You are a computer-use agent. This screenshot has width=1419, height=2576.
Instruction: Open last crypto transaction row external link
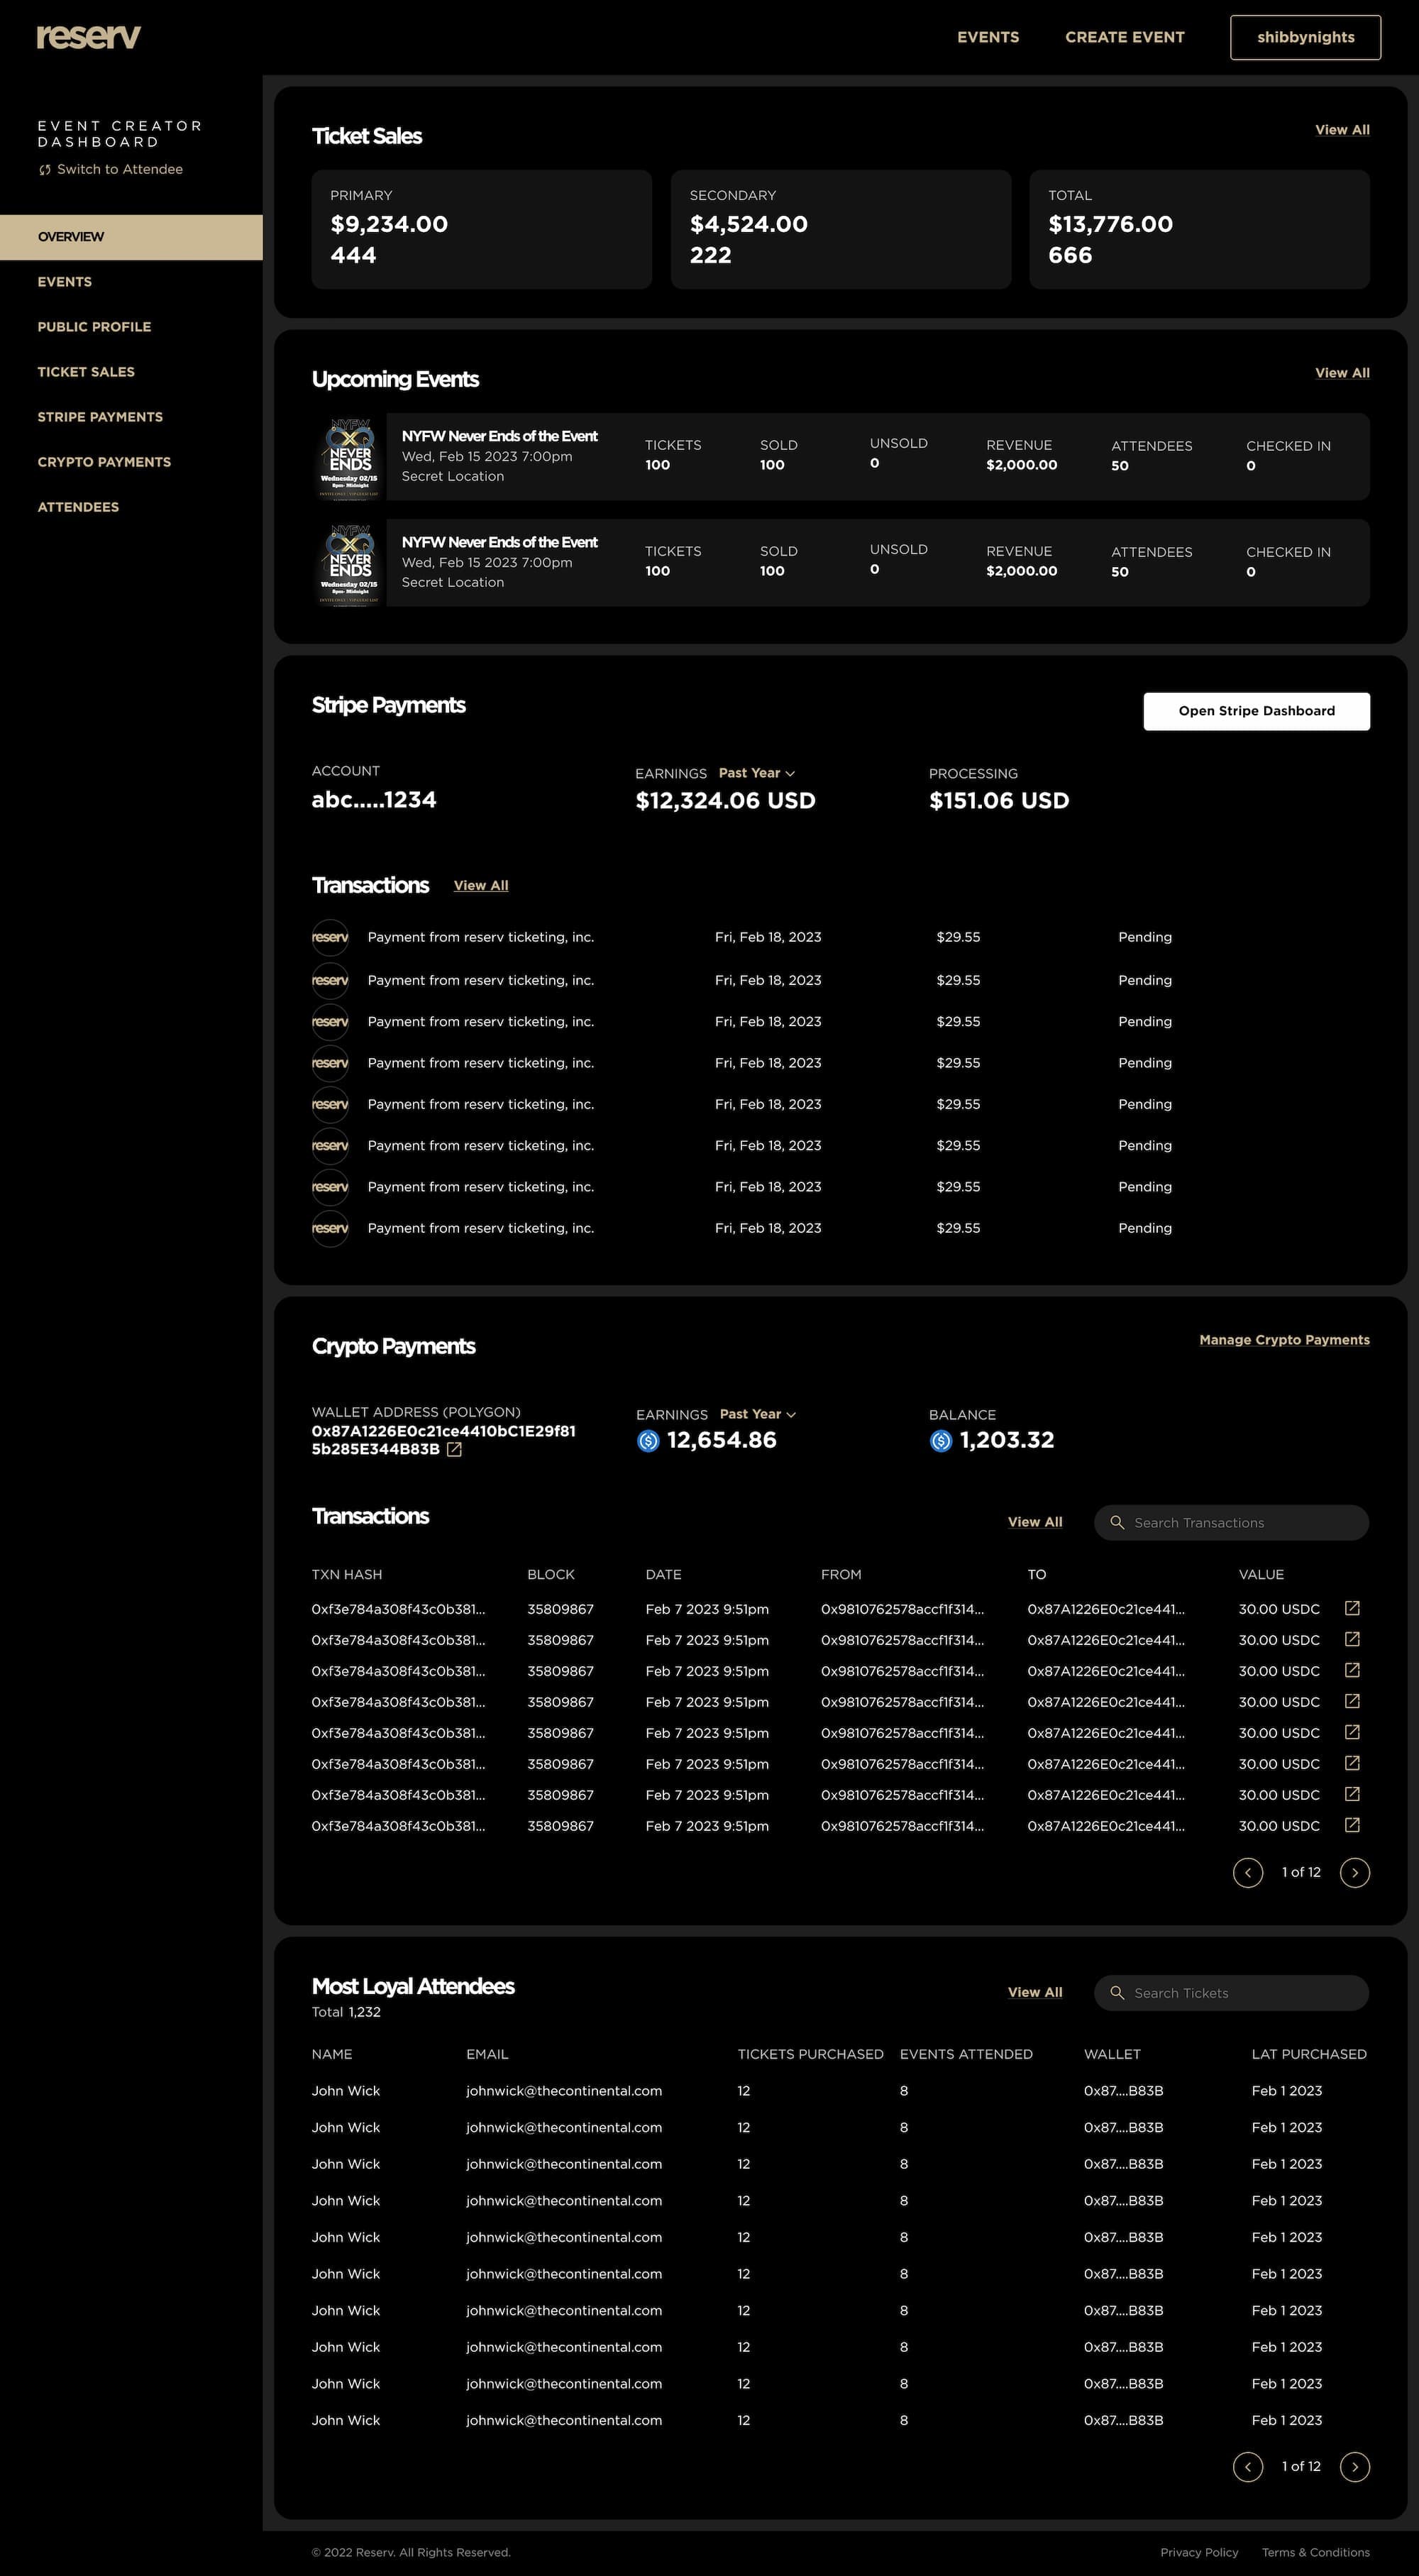tap(1352, 1825)
